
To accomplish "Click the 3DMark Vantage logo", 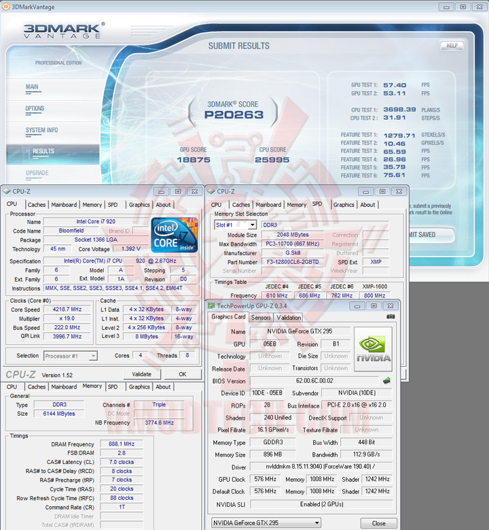I will click(x=64, y=31).
